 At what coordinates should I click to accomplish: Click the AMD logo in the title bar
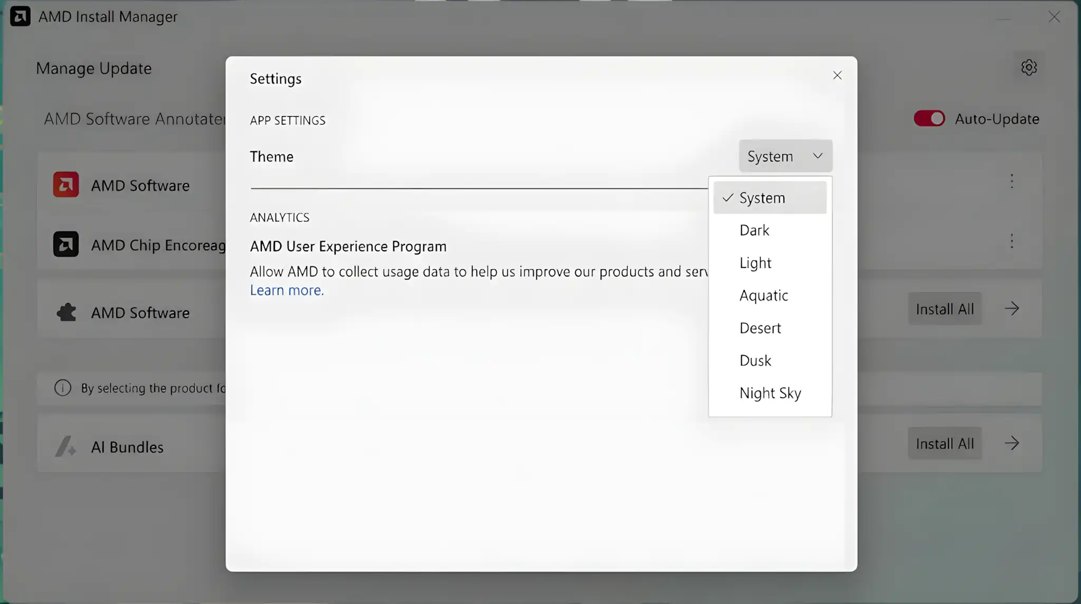point(20,16)
